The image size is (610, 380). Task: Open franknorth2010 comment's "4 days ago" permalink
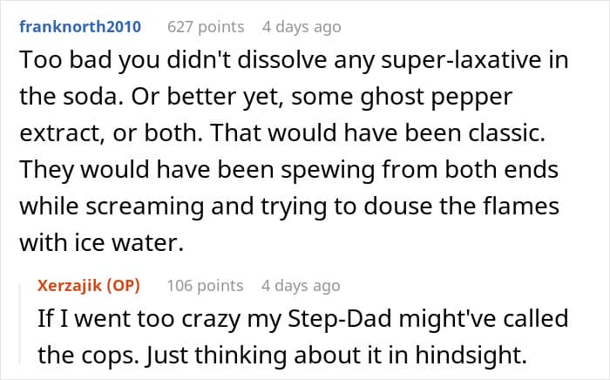click(302, 27)
